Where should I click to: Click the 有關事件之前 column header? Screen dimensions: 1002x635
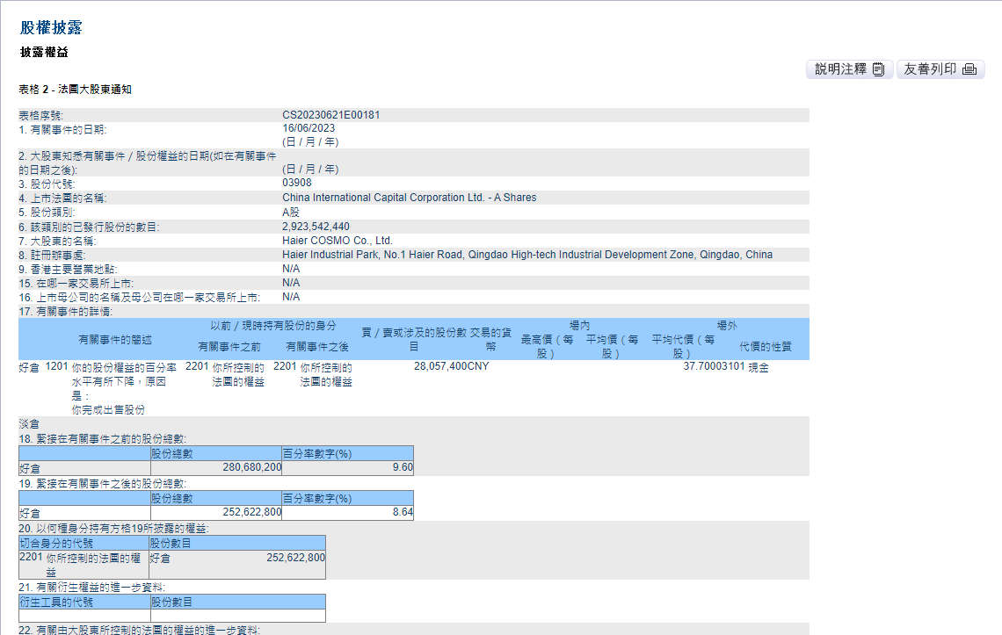tap(229, 347)
